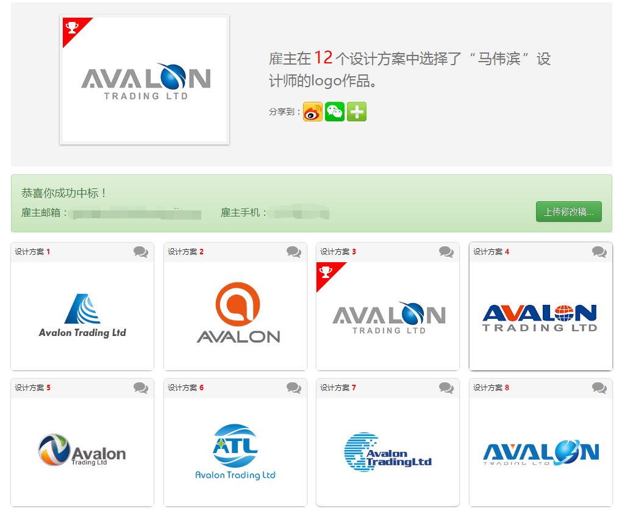View comment bubble on design proposal 7
Viewport: 622px width, 511px height.
pyautogui.click(x=446, y=388)
